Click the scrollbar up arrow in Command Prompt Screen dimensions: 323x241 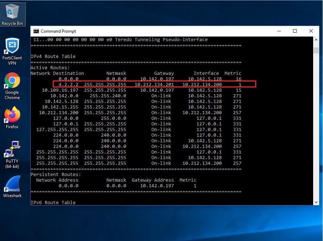coord(316,40)
